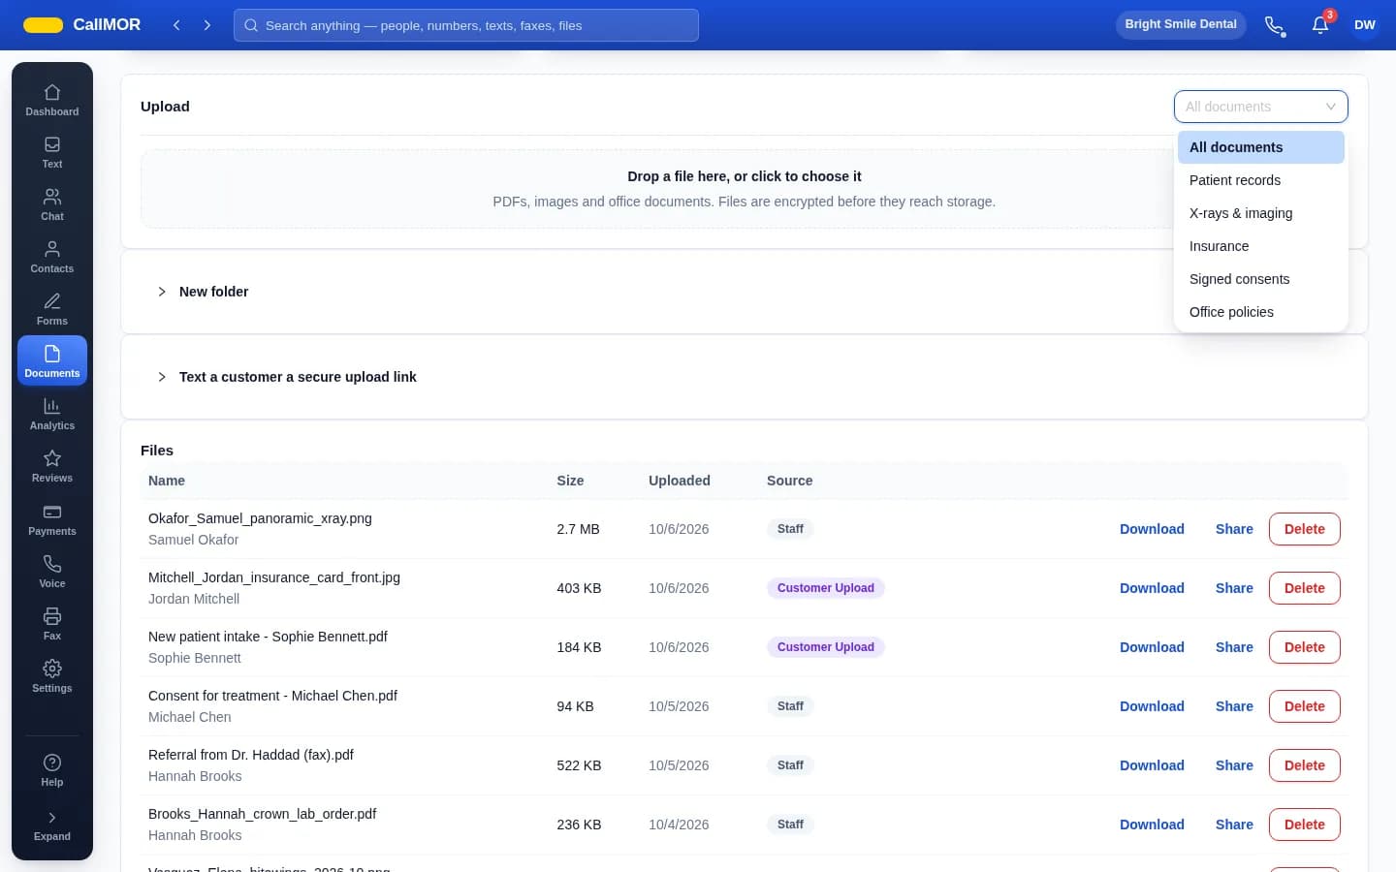Click the search anything field

pos(466,25)
